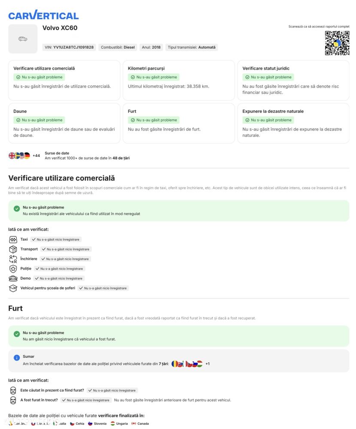356x429 pixels.
Task: Click the green check in Furt banner
Action: 17,334
